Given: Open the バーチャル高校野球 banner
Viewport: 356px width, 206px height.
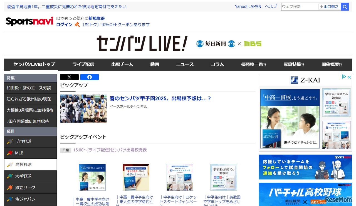Looking at the screenshot, I should (305, 194).
